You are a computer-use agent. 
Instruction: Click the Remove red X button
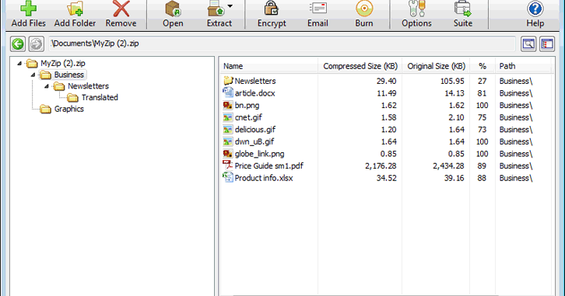[x=121, y=15]
